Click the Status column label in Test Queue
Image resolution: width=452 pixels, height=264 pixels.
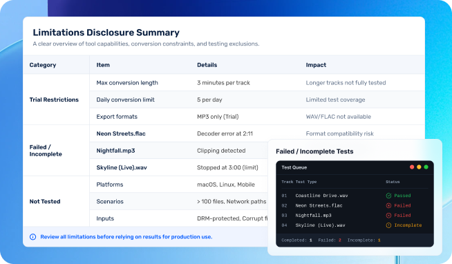point(393,182)
